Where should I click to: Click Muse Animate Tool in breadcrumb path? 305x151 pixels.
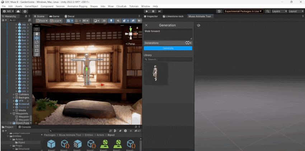pyautogui.click(x=70, y=135)
